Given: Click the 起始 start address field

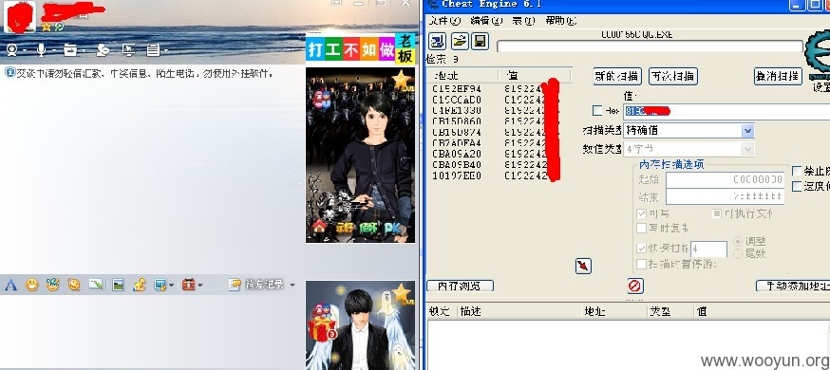Looking at the screenshot, I should click(725, 179).
